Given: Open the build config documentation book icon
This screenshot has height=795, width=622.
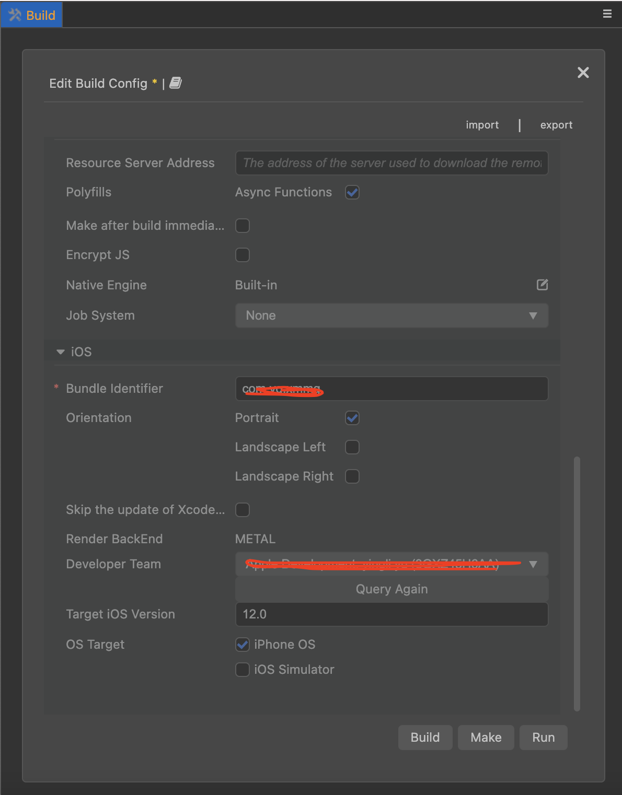Looking at the screenshot, I should (x=176, y=83).
